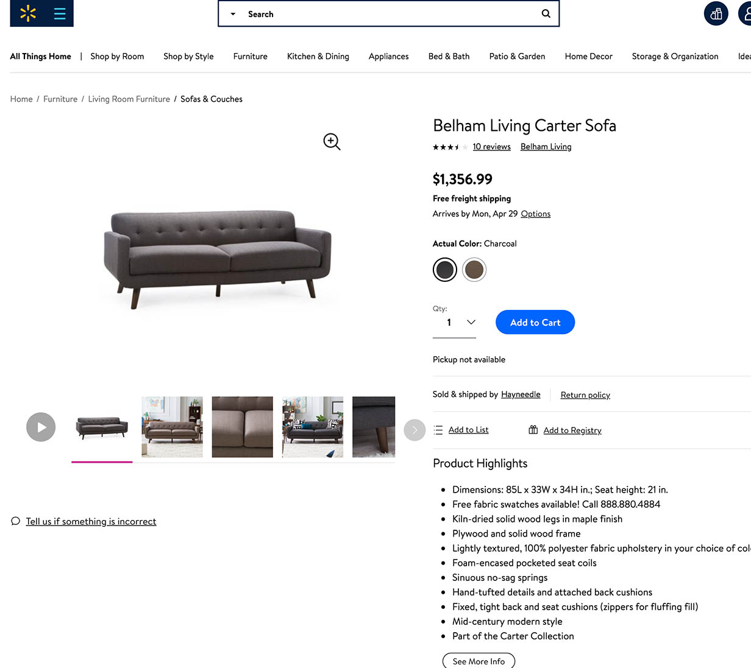Open the Patio & Garden menu

click(517, 56)
